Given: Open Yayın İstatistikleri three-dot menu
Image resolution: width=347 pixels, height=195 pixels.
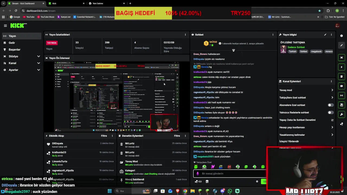Looking at the screenshot, I should tap(185, 35).
